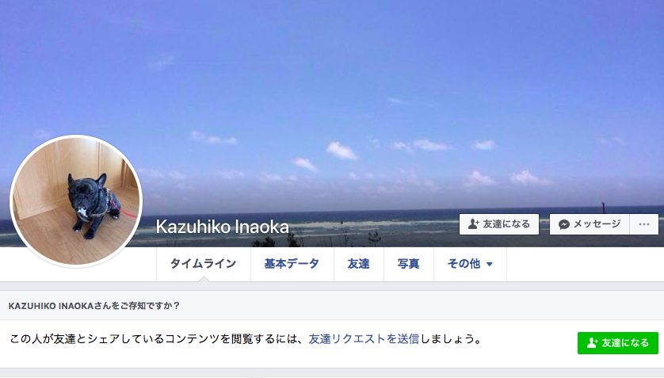664x378 pixels.
Task: Open the dog profile picture
Action: click(76, 201)
